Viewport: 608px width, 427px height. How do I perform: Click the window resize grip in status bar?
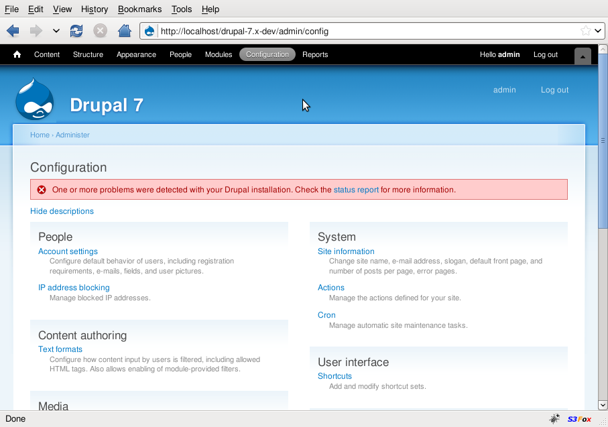603,422
